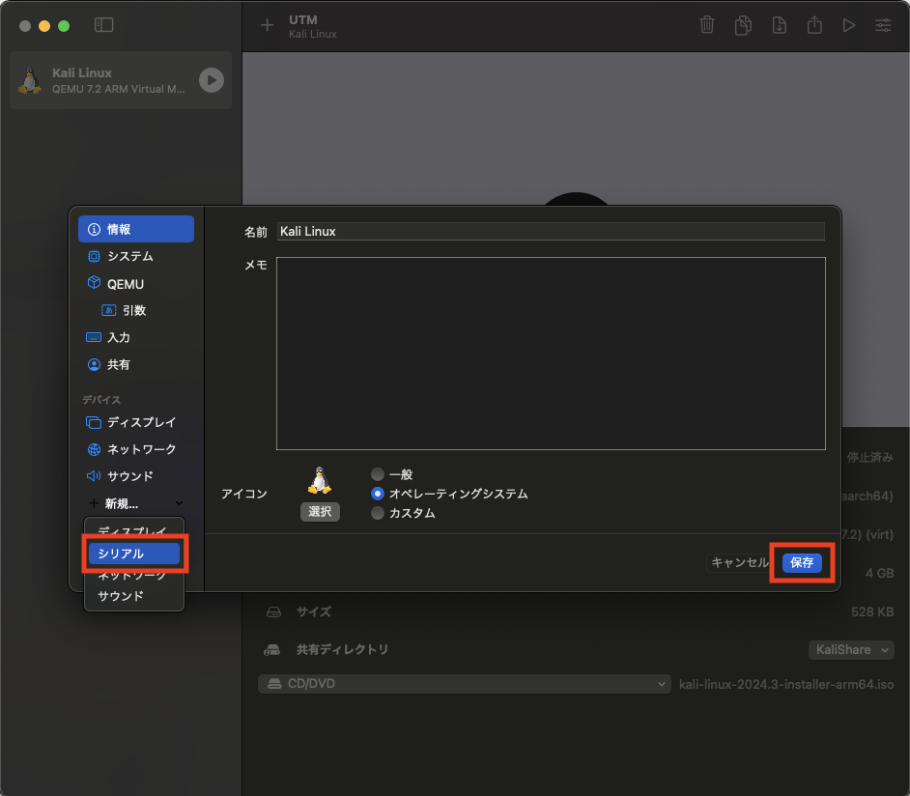Screen dimensions: 910x796
Task: Open the KaliShare shared directory dropdown
Action: [x=851, y=649]
